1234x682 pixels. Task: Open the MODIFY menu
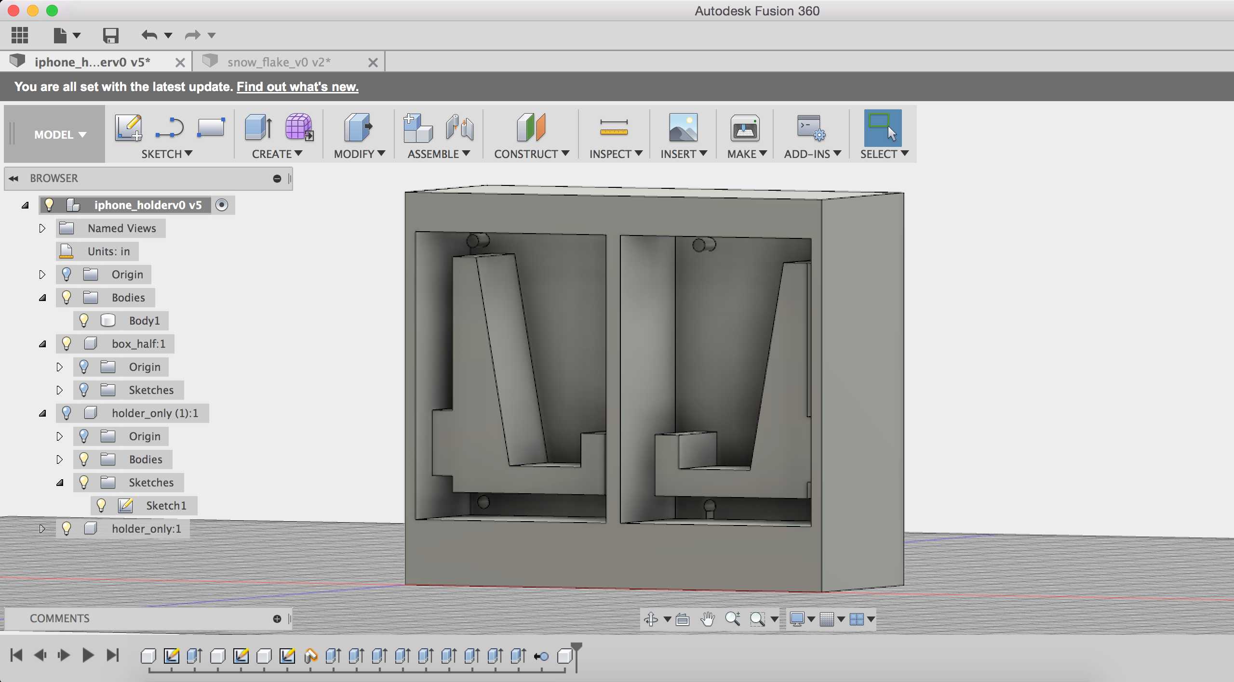[x=360, y=154]
